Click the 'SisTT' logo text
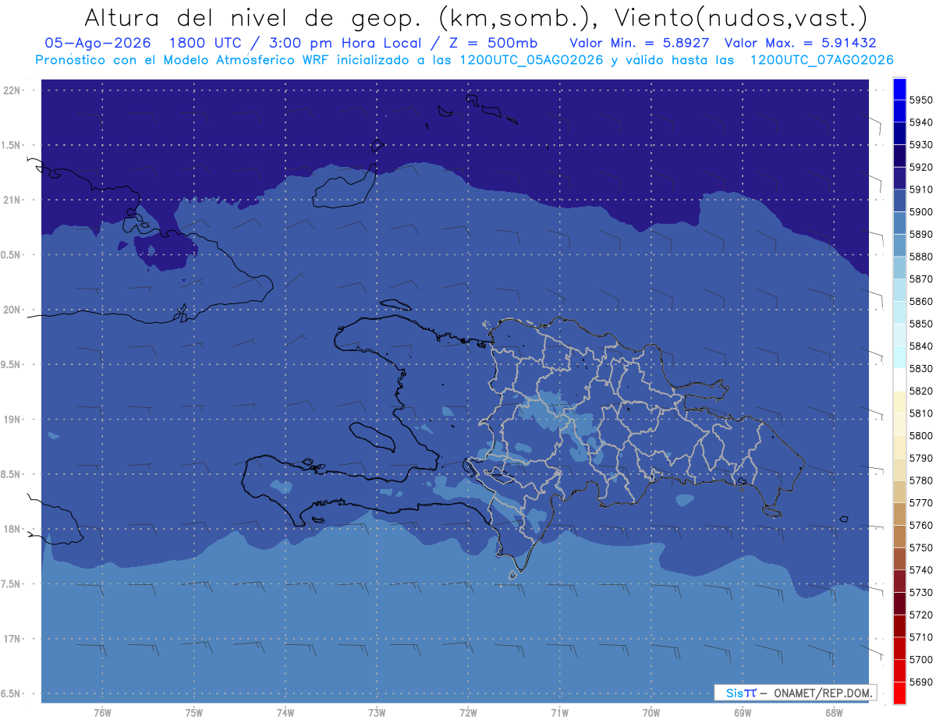Image resolution: width=936 pixels, height=723 pixels. click(x=741, y=693)
